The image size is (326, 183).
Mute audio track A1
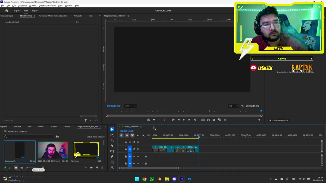[x=138, y=157]
